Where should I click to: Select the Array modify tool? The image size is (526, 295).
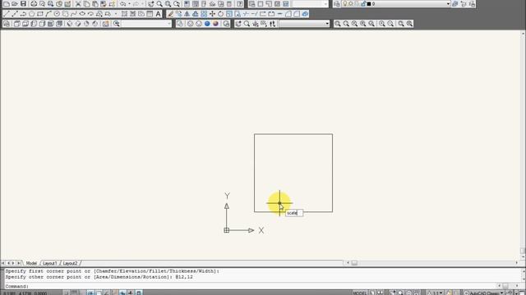click(204, 14)
